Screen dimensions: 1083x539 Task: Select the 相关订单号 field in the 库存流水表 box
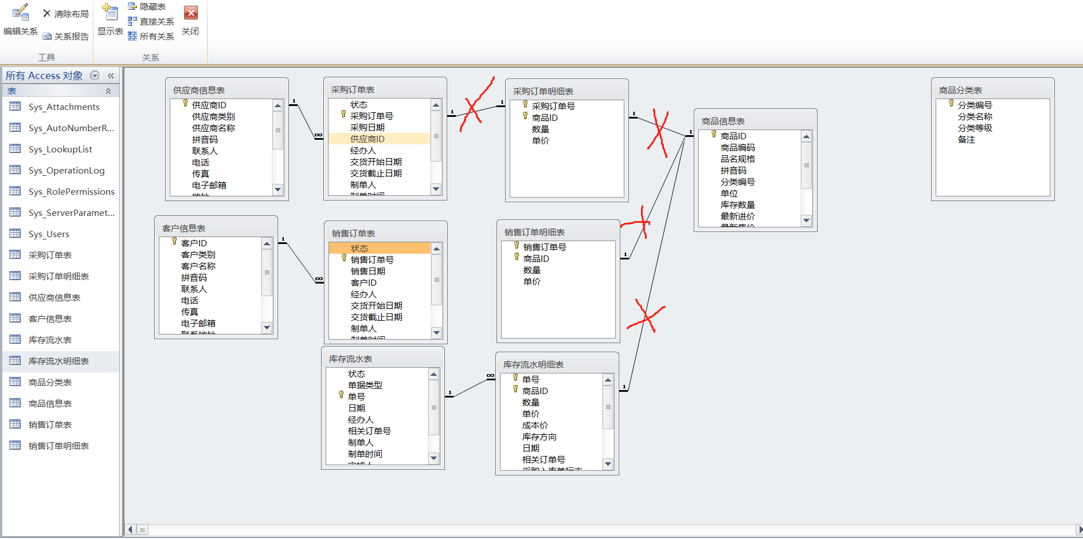click(x=369, y=431)
